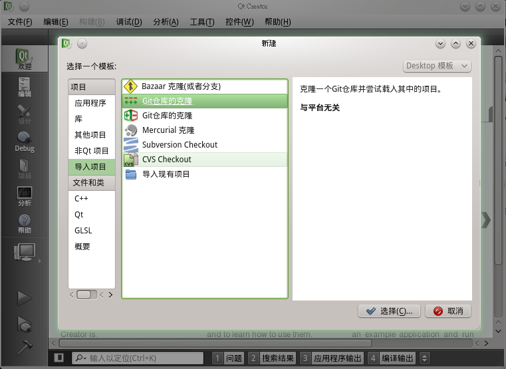Select the Qt file category

[x=92, y=215]
